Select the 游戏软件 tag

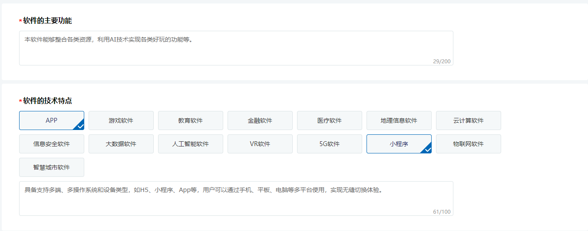[121, 120]
